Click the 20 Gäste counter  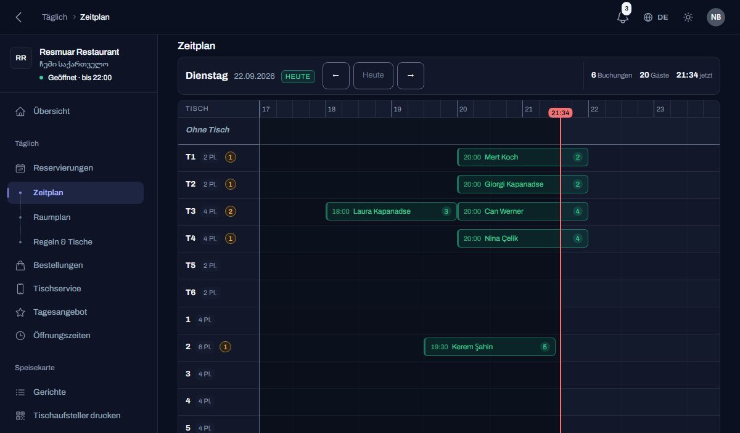point(654,75)
